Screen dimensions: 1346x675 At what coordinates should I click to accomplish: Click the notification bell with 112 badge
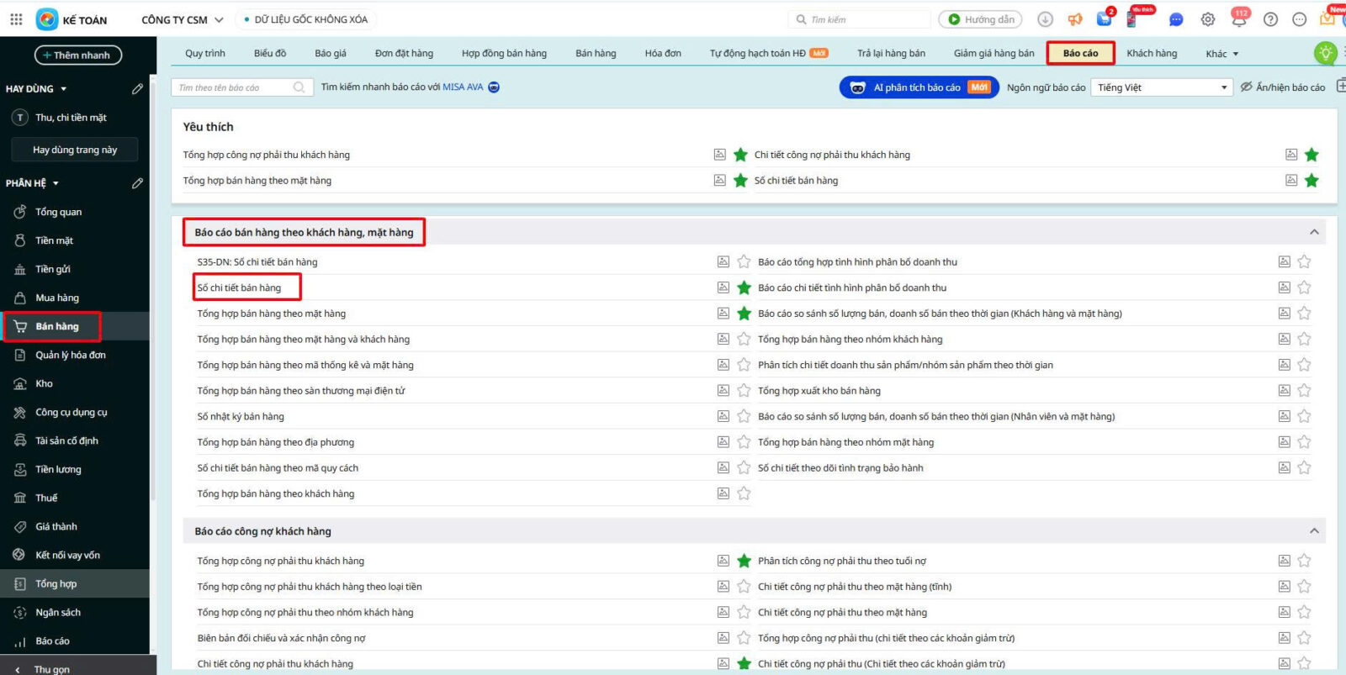point(1238,19)
